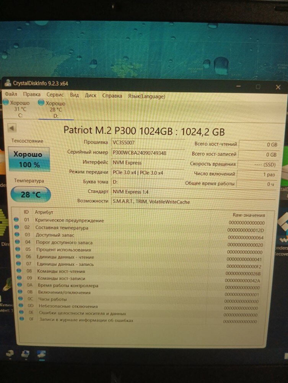Click the Всего хост-записей value 0 GB
This screenshot has width=288, height=383.
pyautogui.click(x=259, y=154)
